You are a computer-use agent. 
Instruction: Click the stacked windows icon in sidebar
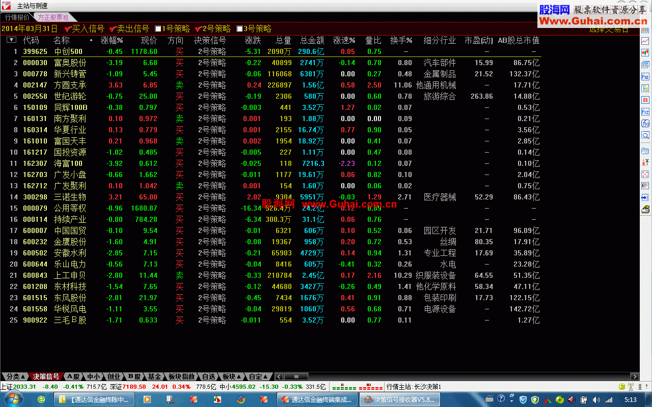(x=645, y=65)
